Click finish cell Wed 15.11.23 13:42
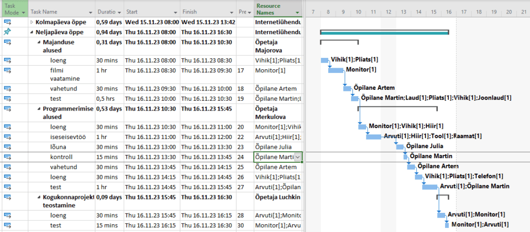The image size is (530, 232). (208, 23)
